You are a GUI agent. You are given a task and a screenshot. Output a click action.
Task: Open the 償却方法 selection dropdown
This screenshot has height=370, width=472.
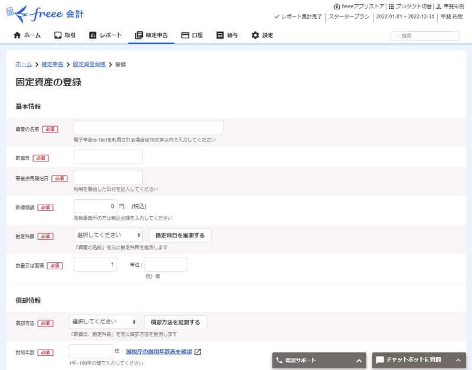click(103, 323)
